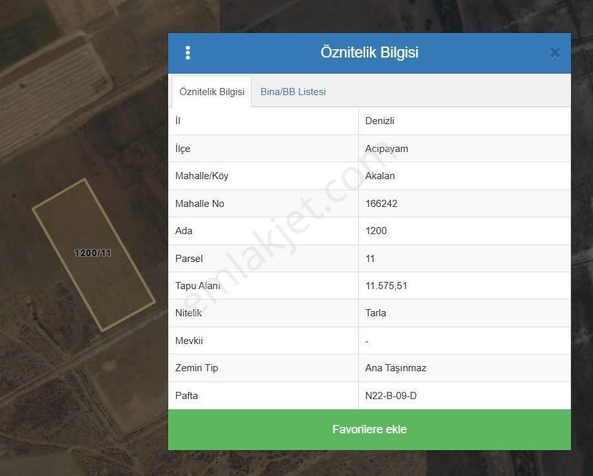This screenshot has width=593, height=476.
Task: Click the İlçe row label
Action: [182, 149]
